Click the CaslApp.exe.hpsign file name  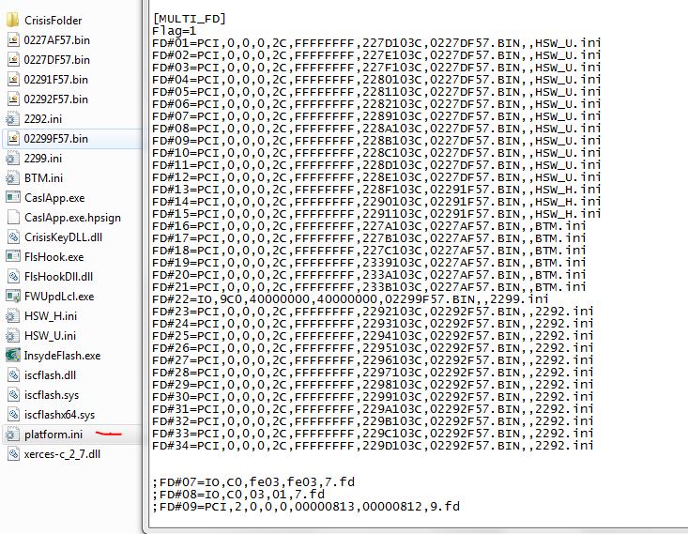point(72,218)
